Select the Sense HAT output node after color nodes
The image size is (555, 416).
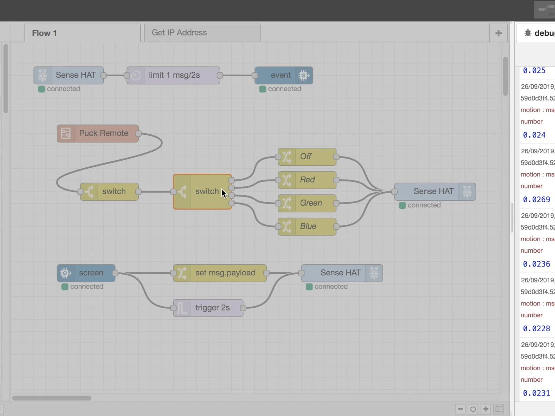point(435,191)
